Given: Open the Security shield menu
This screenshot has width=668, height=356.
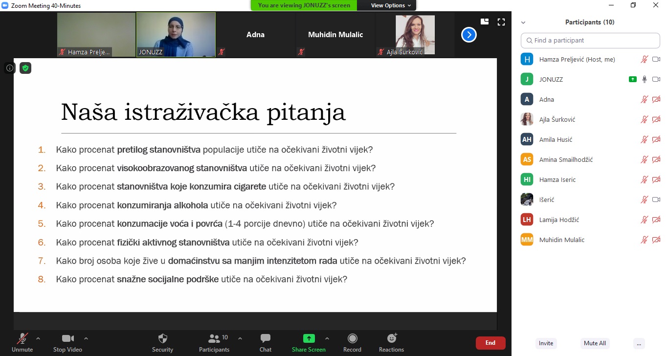Looking at the screenshot, I should [x=162, y=338].
